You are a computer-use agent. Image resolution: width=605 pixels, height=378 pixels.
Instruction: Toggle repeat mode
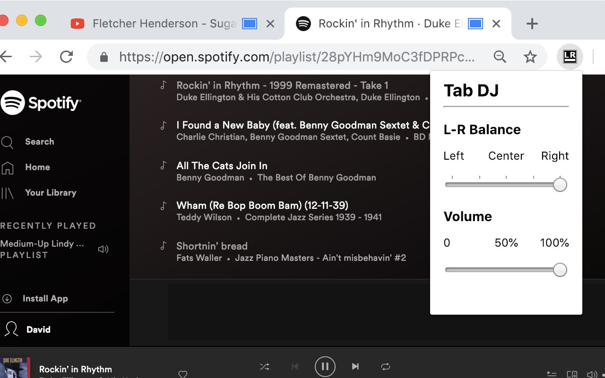click(386, 367)
